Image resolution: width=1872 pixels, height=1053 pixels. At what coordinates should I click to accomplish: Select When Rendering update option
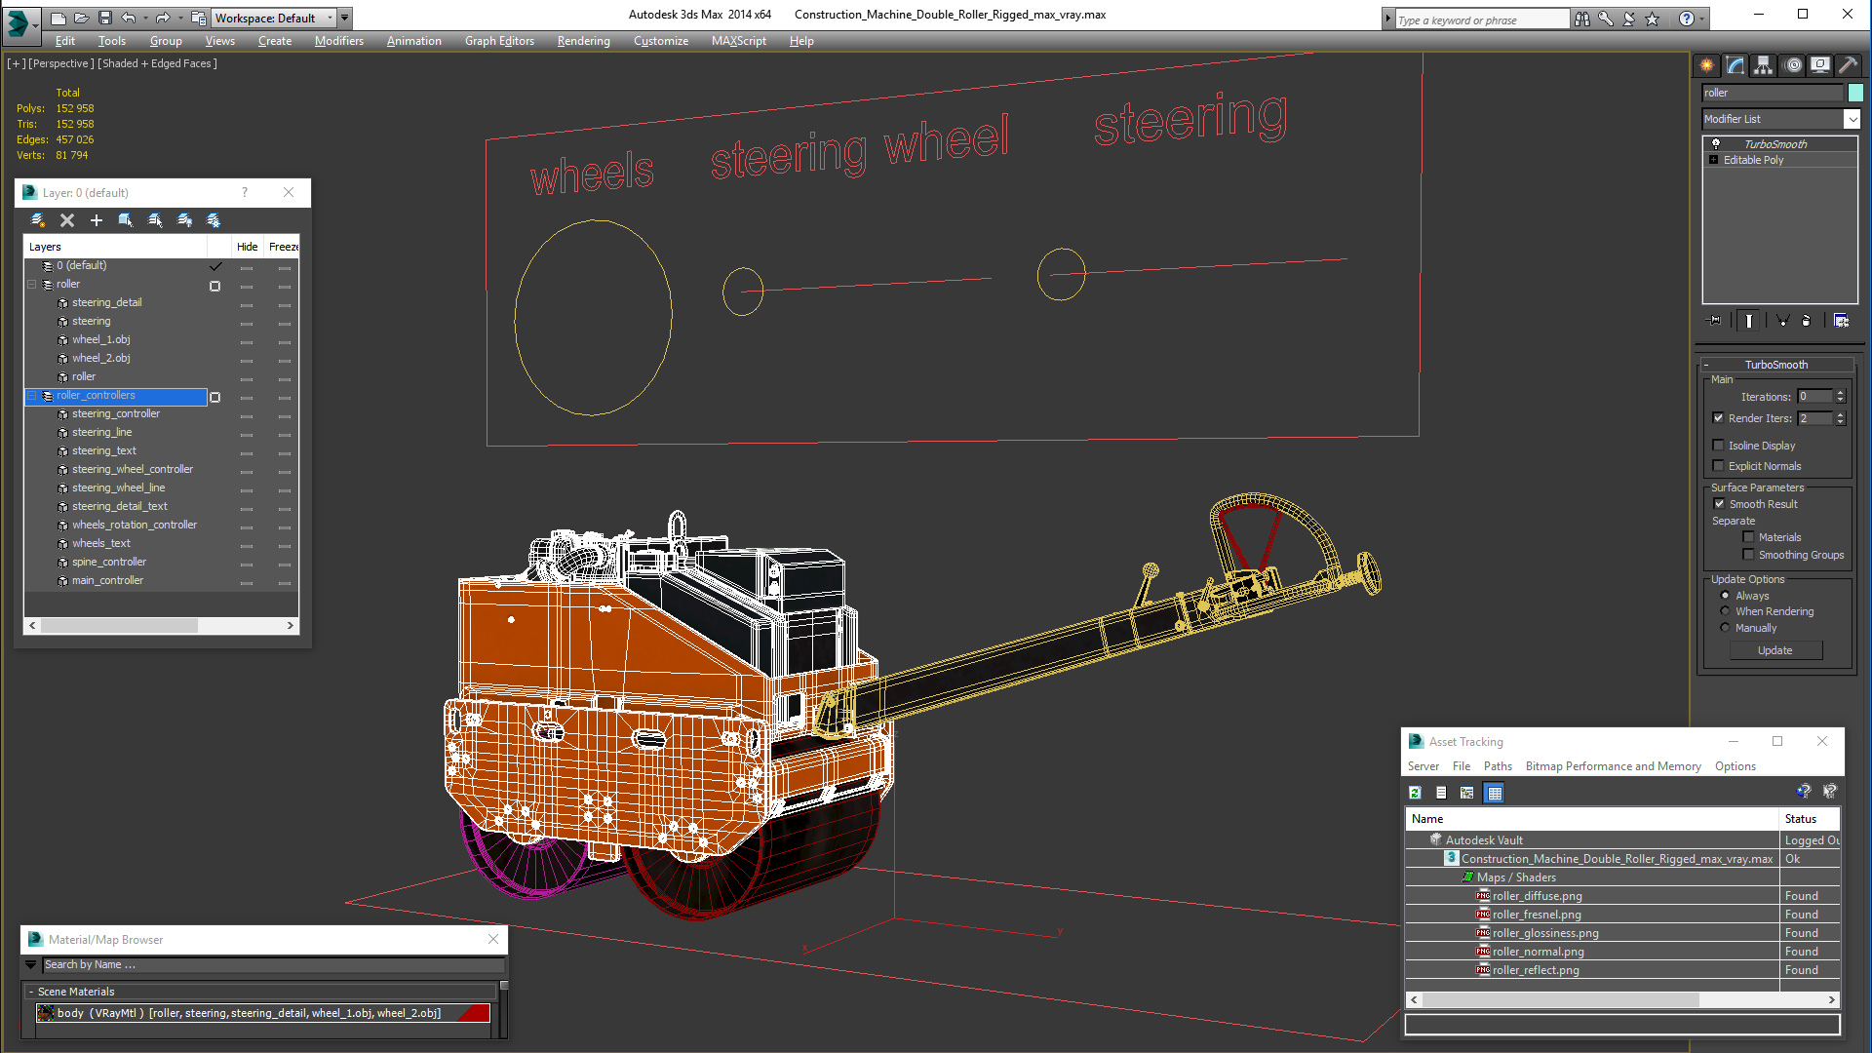[1725, 611]
